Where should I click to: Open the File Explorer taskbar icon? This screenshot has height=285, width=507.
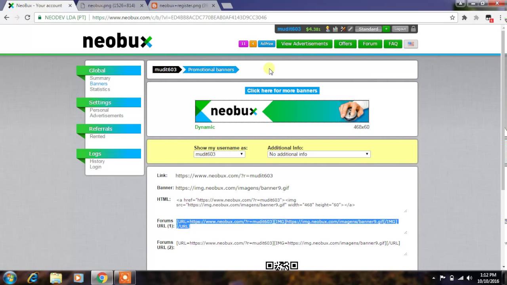(x=56, y=278)
